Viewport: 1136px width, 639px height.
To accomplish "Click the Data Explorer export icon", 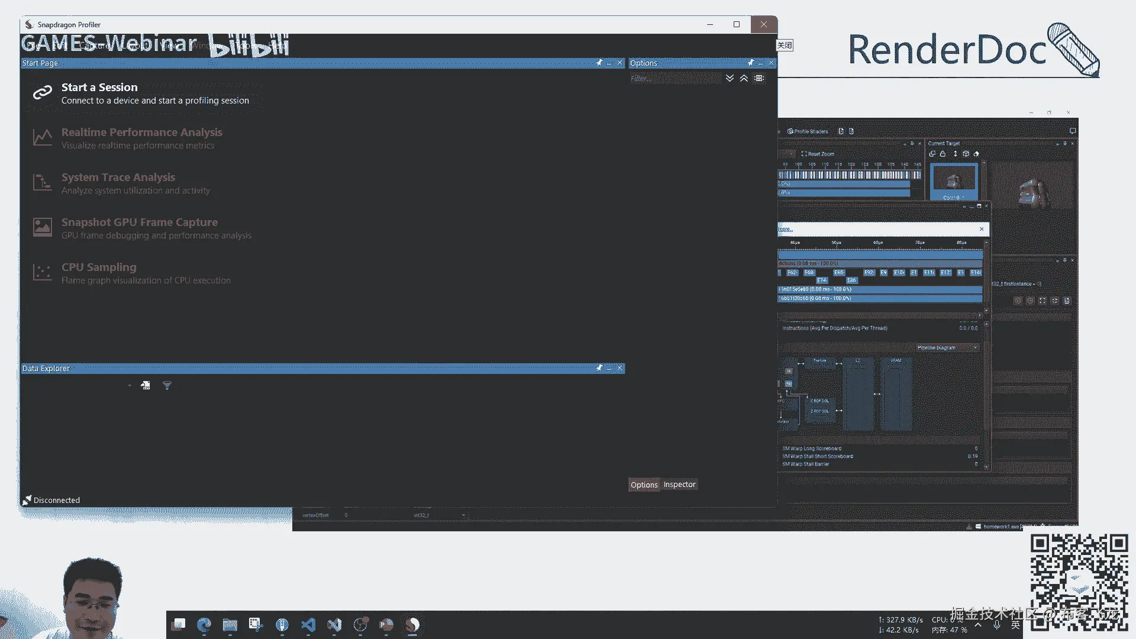I will coord(146,386).
